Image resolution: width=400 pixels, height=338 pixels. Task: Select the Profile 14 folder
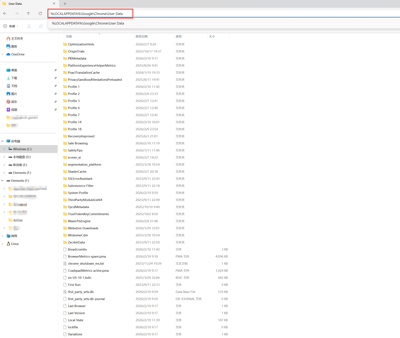click(75, 122)
